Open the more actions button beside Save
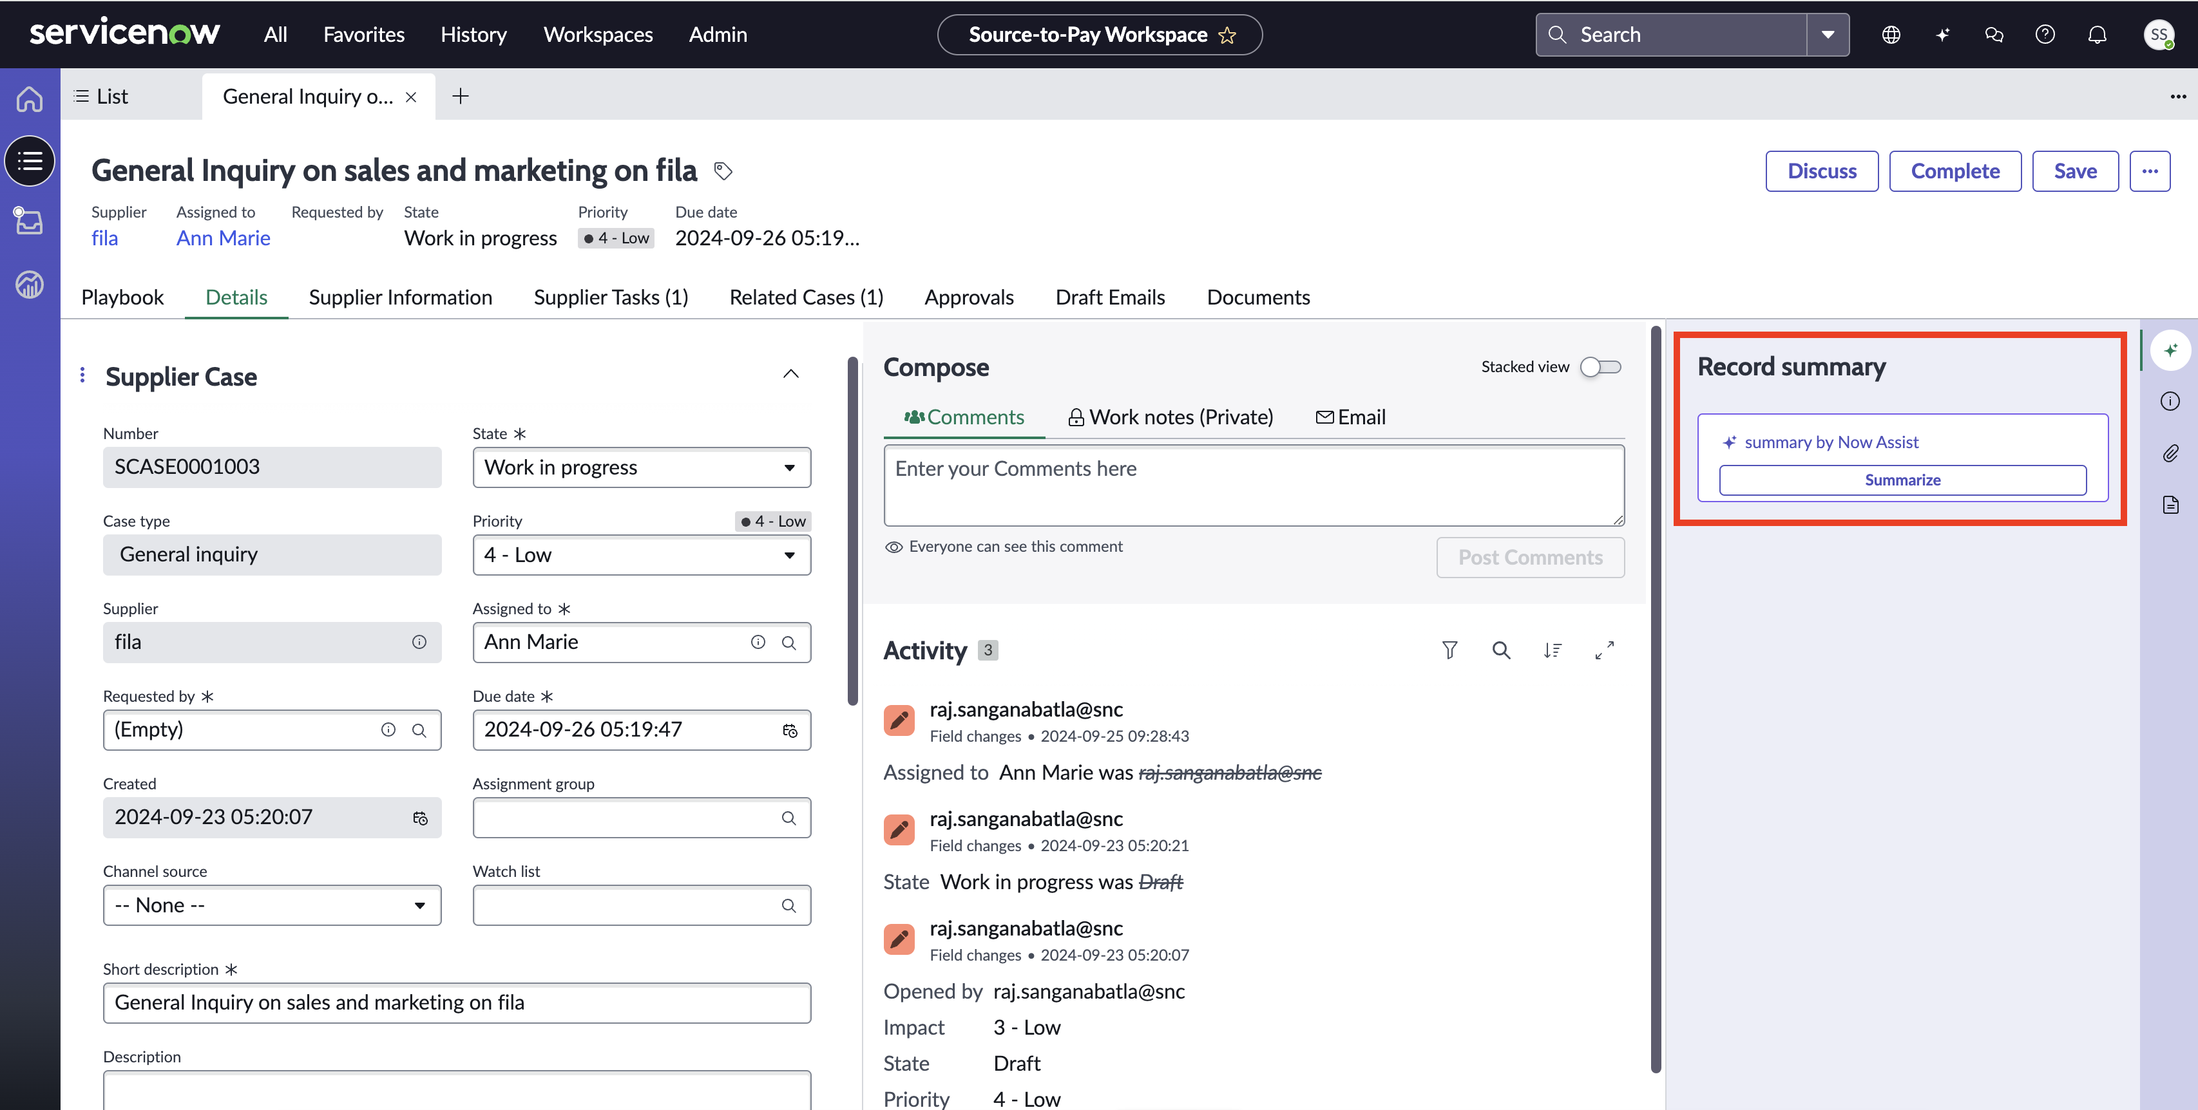The width and height of the screenshot is (2198, 1110). click(2150, 171)
